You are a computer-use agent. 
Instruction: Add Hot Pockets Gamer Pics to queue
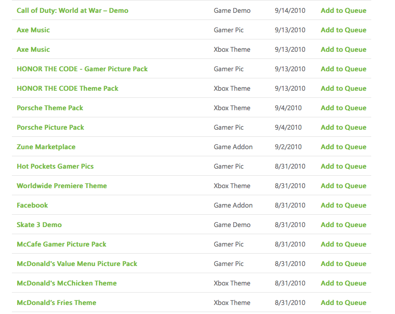click(x=343, y=166)
